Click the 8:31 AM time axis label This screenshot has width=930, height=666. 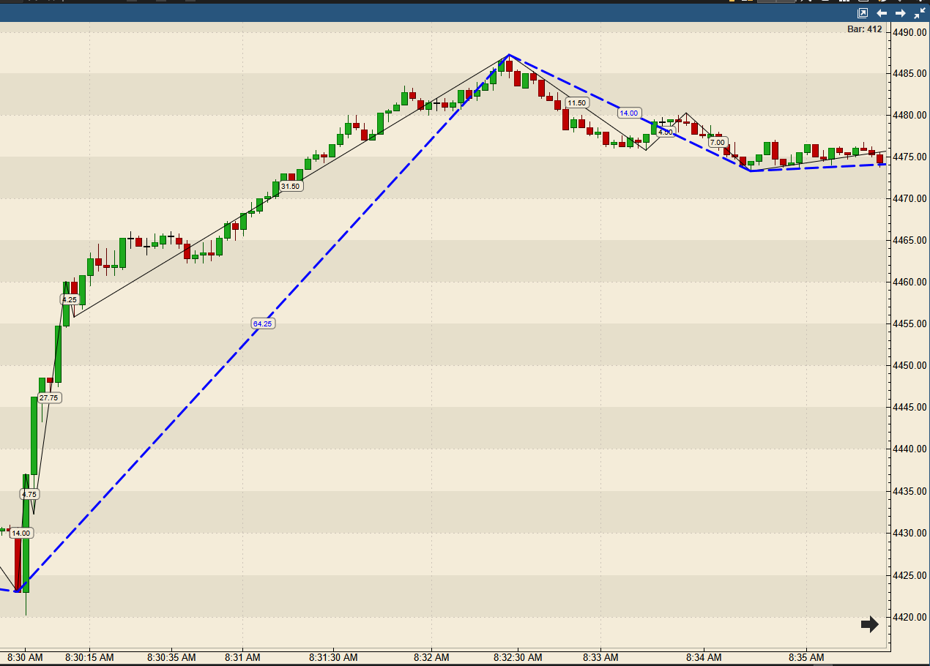[x=243, y=657]
